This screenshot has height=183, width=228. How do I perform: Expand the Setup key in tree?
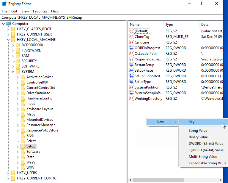point(18,147)
